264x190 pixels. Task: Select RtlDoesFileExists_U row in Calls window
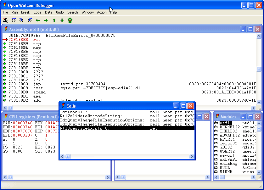tap(127, 128)
